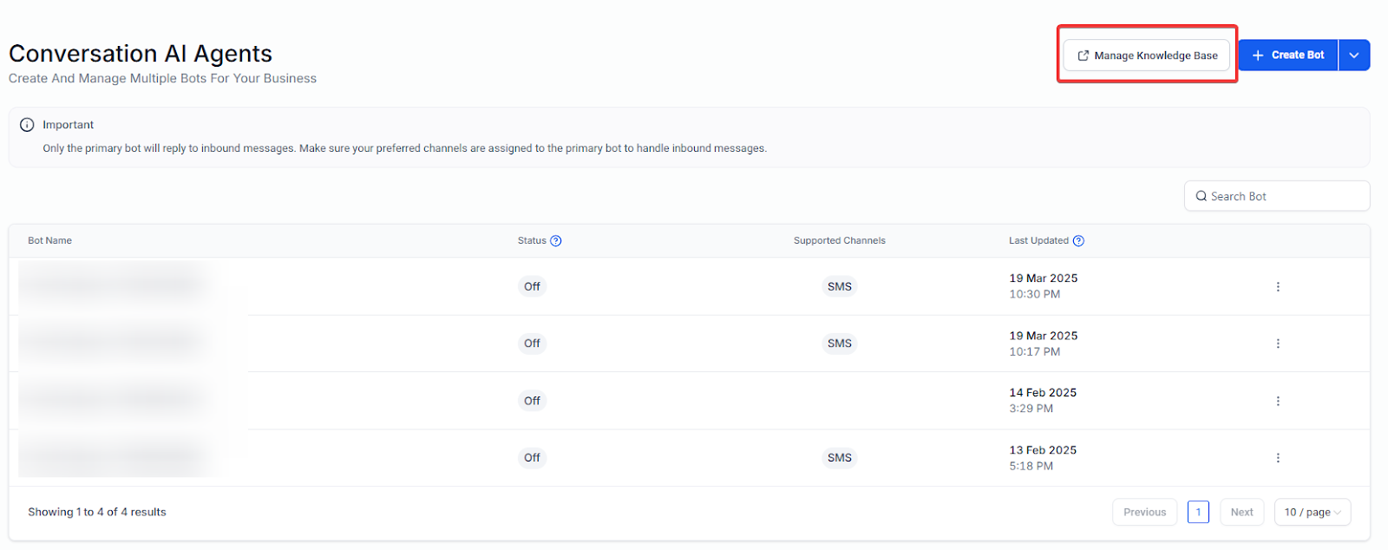Click the Important notice info icon
Screen dimensions: 1388x550
point(27,125)
